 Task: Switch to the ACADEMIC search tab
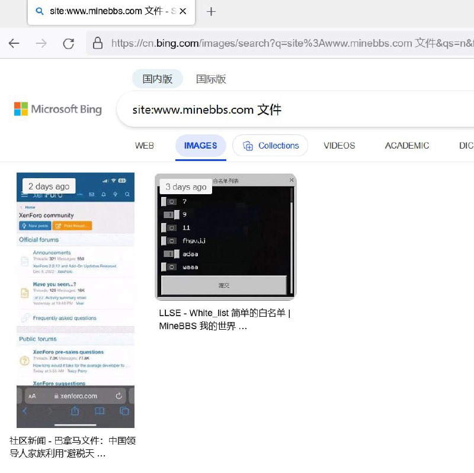click(x=406, y=146)
